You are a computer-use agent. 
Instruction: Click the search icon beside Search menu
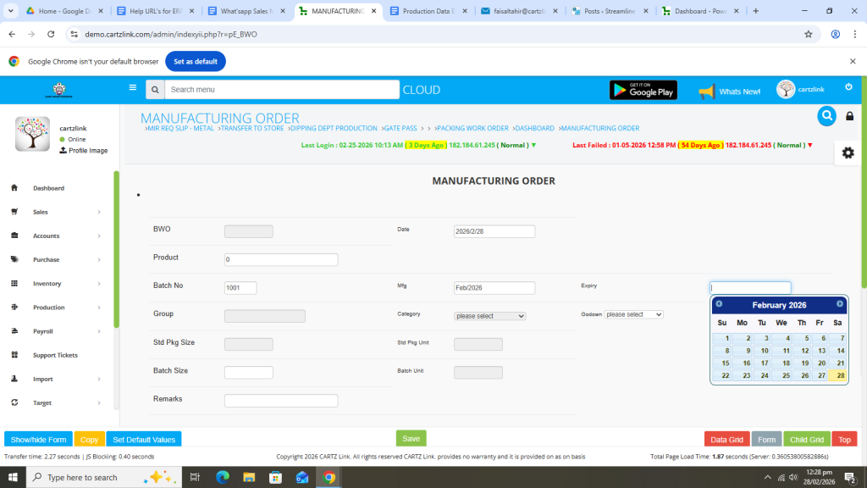pyautogui.click(x=154, y=90)
